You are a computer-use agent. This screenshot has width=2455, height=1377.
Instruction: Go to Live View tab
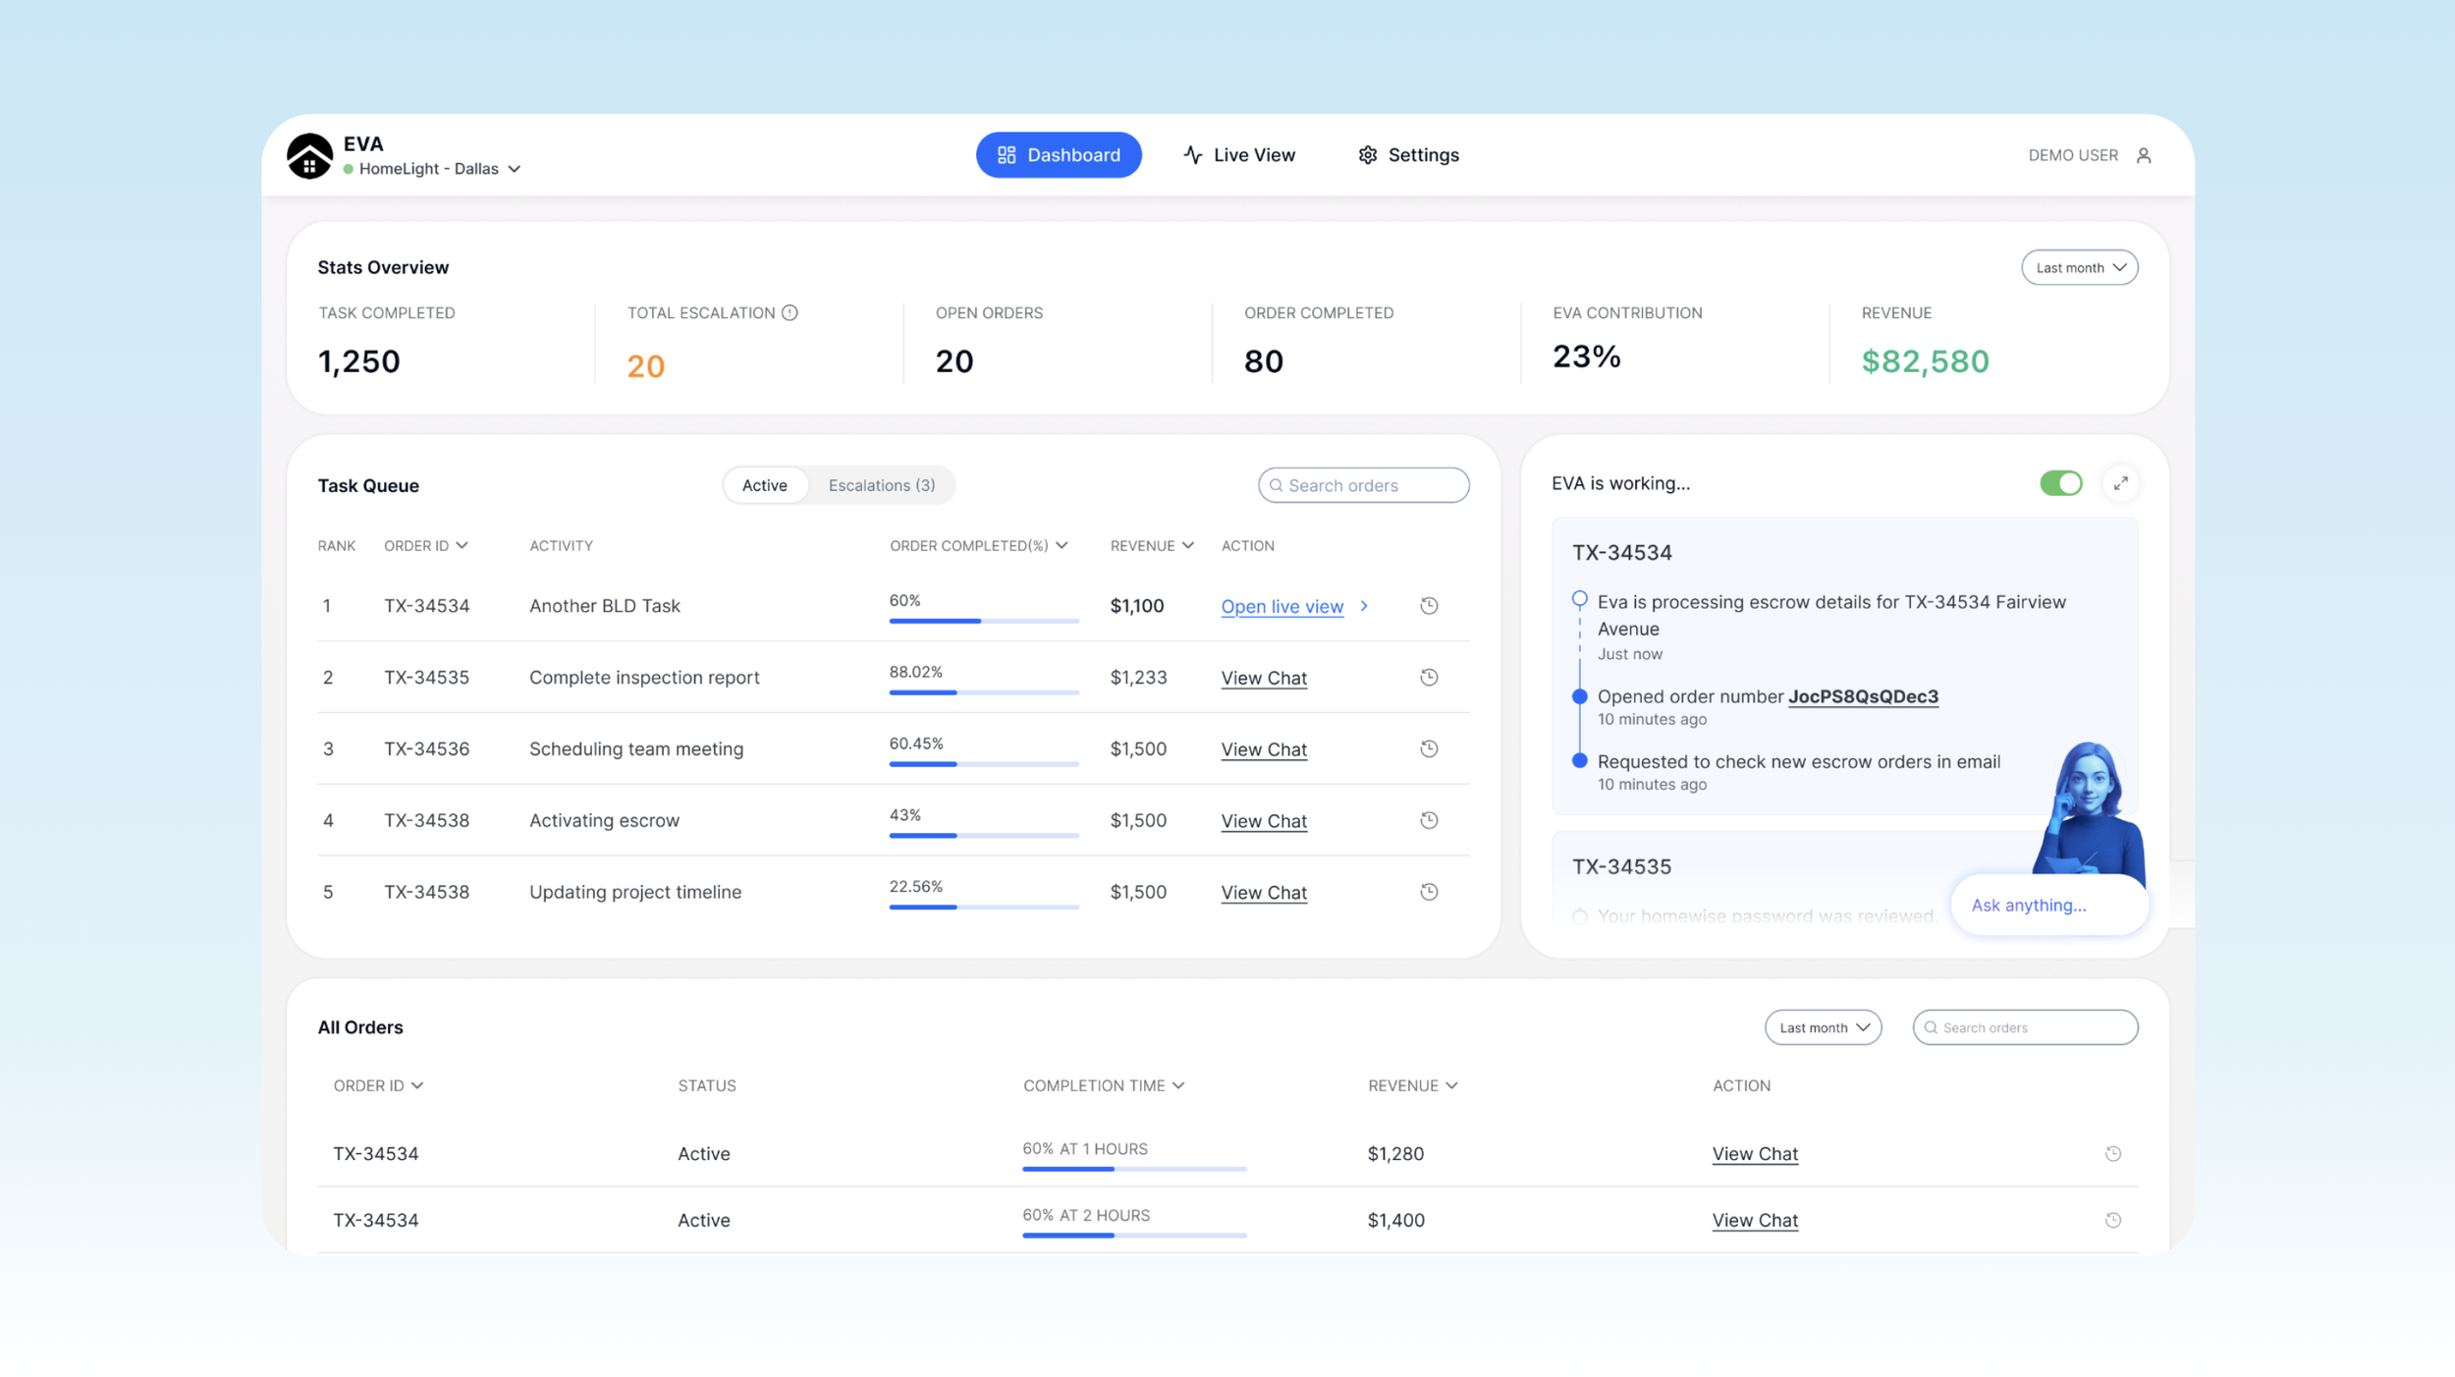click(x=1239, y=155)
